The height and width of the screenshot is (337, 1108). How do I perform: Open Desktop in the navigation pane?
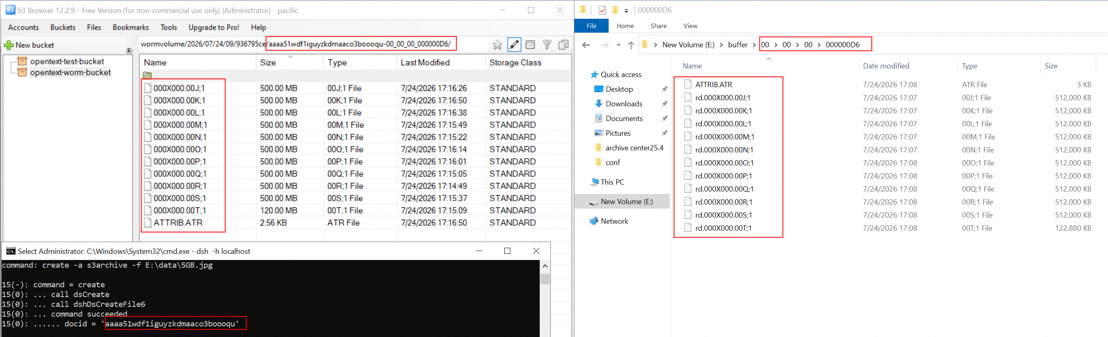(619, 89)
